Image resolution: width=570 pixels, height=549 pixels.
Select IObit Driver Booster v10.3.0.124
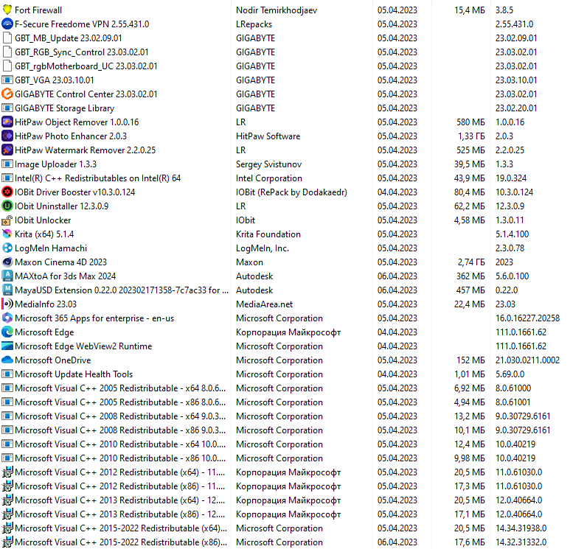(x=74, y=192)
